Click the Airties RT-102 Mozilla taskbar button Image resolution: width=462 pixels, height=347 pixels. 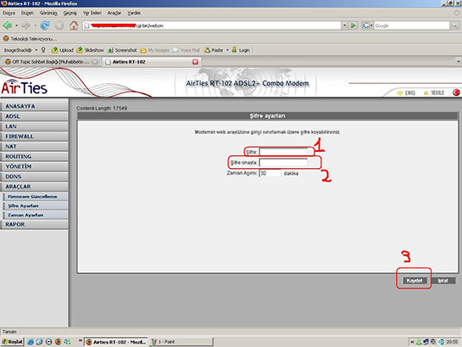click(116, 342)
